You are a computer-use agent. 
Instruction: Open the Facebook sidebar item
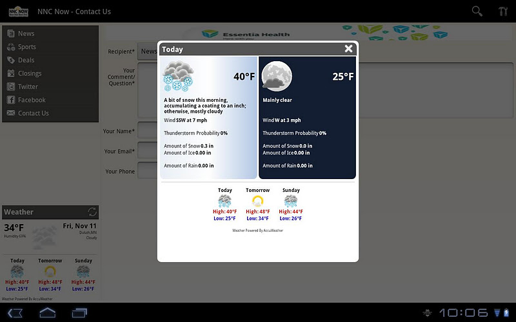(50, 100)
